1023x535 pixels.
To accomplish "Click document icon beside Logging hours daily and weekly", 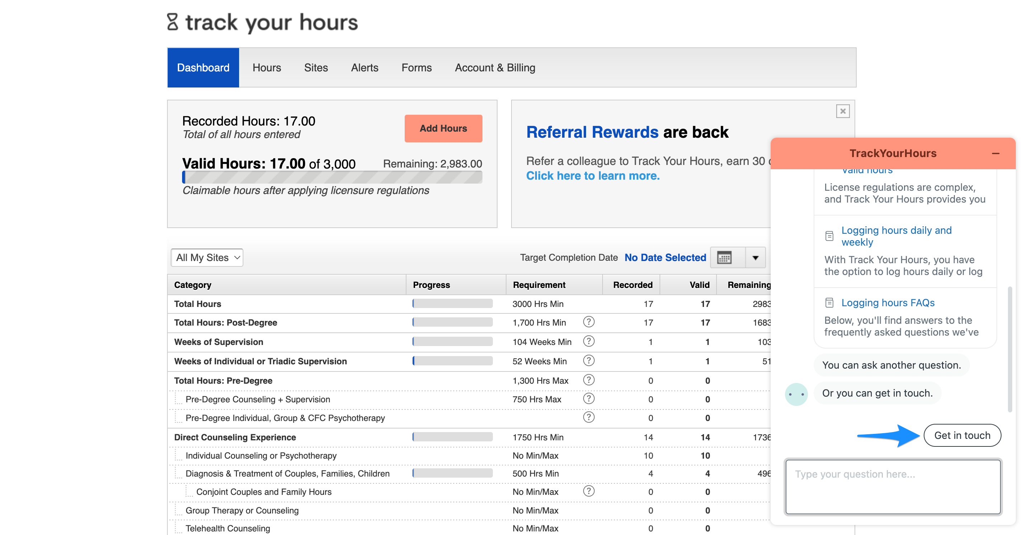I will click(x=829, y=236).
